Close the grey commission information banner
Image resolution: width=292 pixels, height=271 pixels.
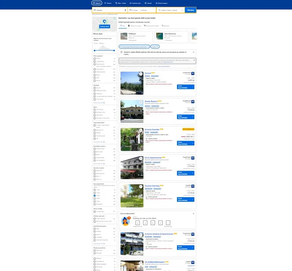[194, 60]
